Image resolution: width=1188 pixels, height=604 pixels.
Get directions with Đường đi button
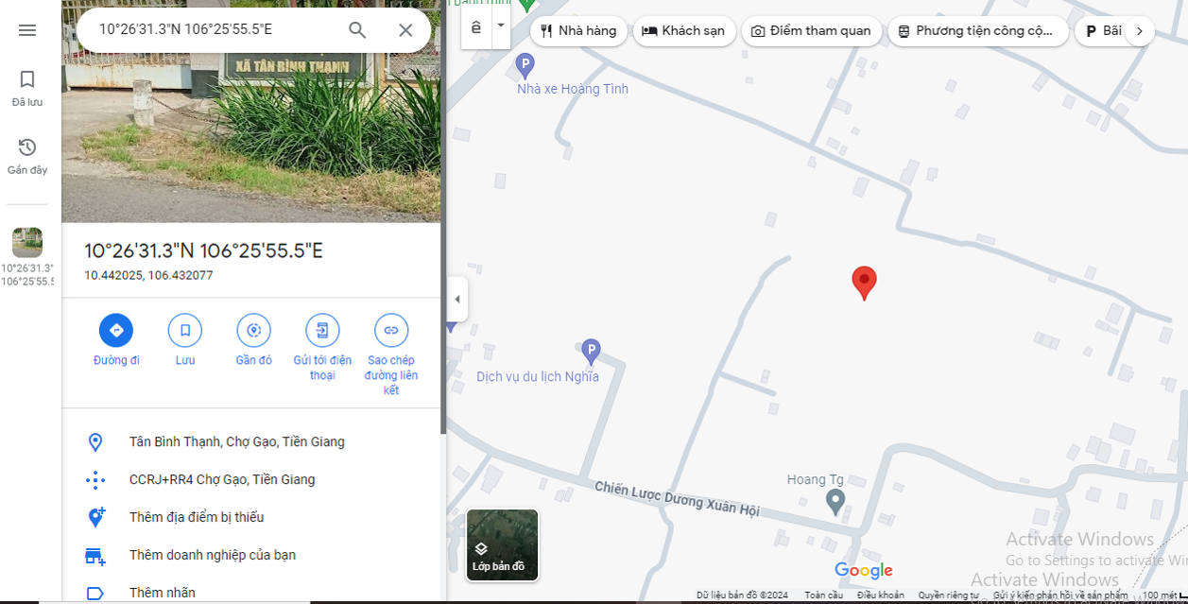pyautogui.click(x=116, y=341)
